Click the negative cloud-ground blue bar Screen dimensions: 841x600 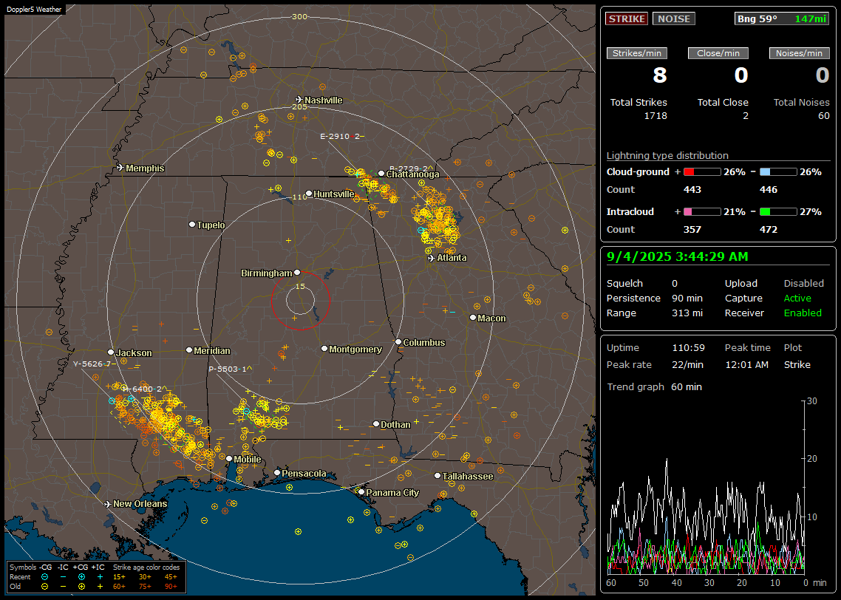click(x=778, y=172)
